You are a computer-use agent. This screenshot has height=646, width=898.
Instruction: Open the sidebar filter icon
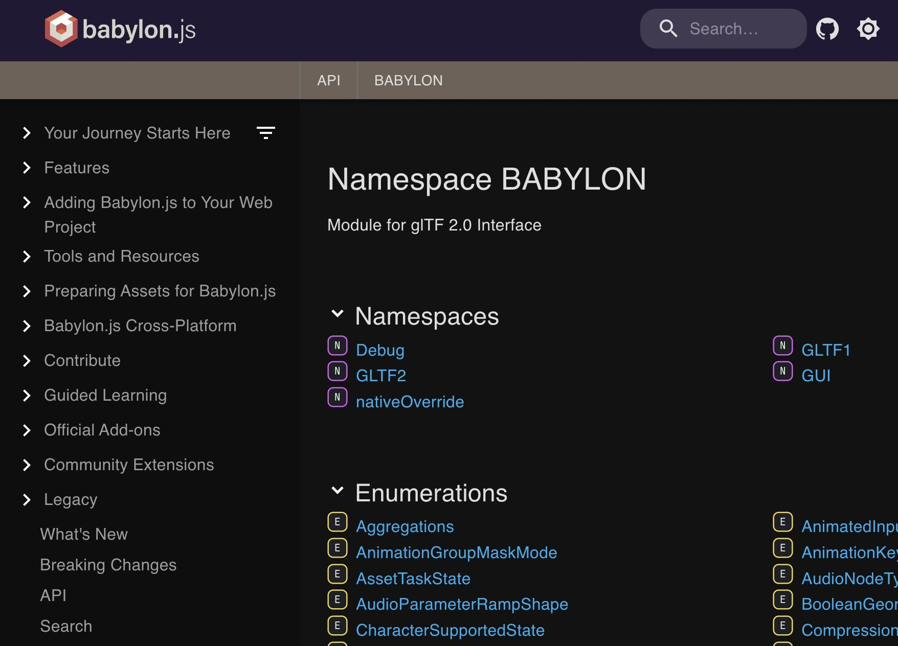(x=265, y=133)
